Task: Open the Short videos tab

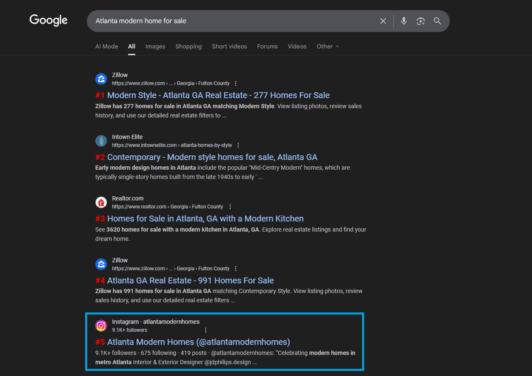Action: point(229,46)
